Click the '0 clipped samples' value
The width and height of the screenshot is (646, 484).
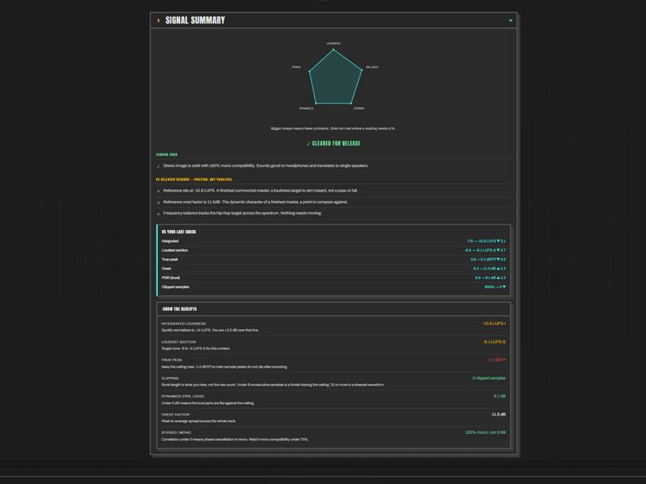489,378
